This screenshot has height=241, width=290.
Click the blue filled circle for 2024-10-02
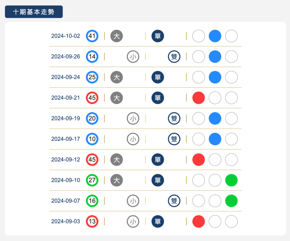(x=215, y=36)
